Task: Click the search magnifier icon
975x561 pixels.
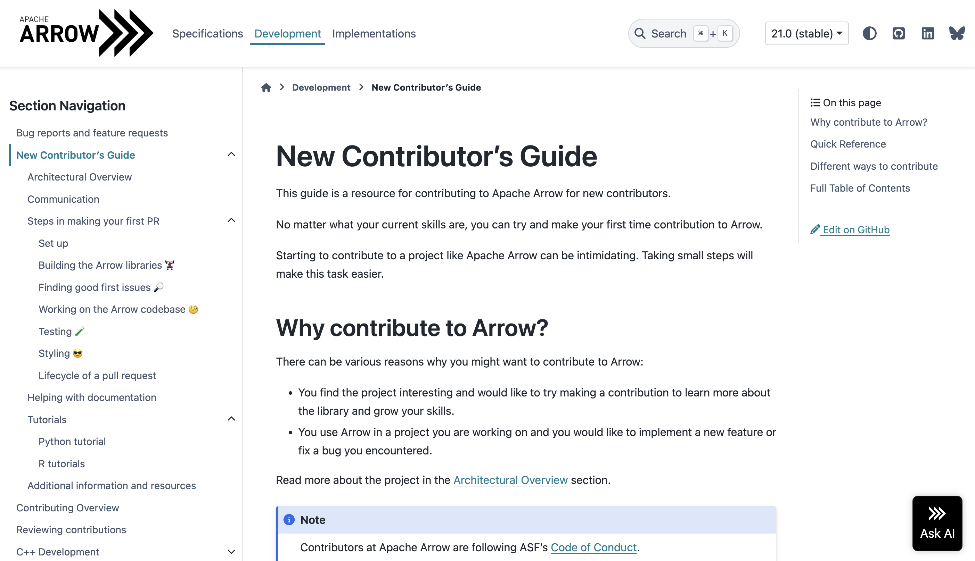Action: [640, 34]
